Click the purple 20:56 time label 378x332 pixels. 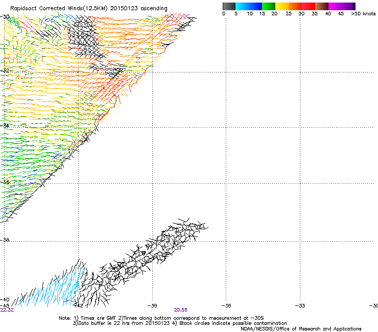coord(180,310)
